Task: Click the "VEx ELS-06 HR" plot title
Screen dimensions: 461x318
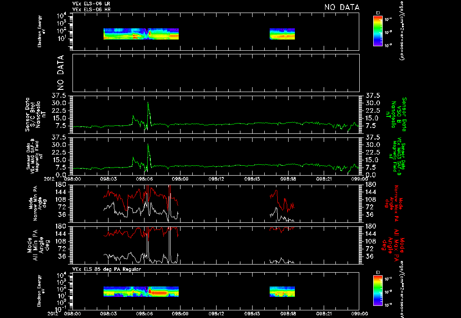Action: [91, 9]
